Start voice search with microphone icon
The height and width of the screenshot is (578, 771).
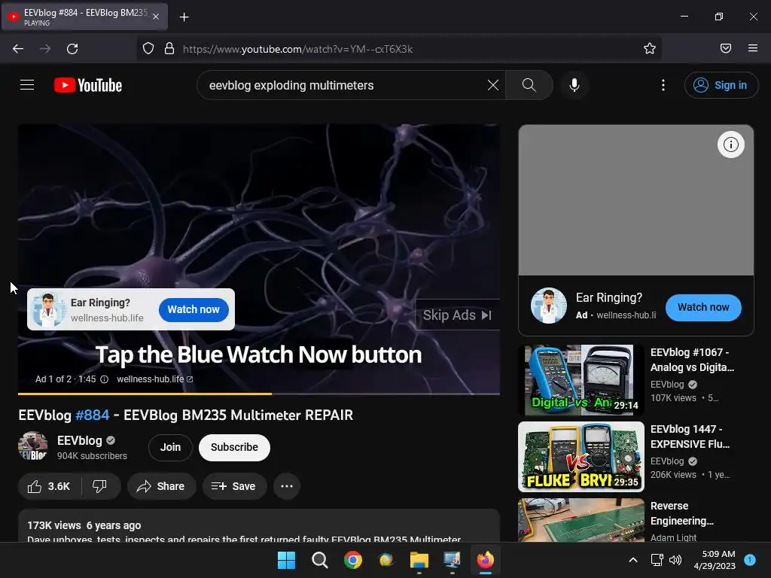[x=574, y=85]
